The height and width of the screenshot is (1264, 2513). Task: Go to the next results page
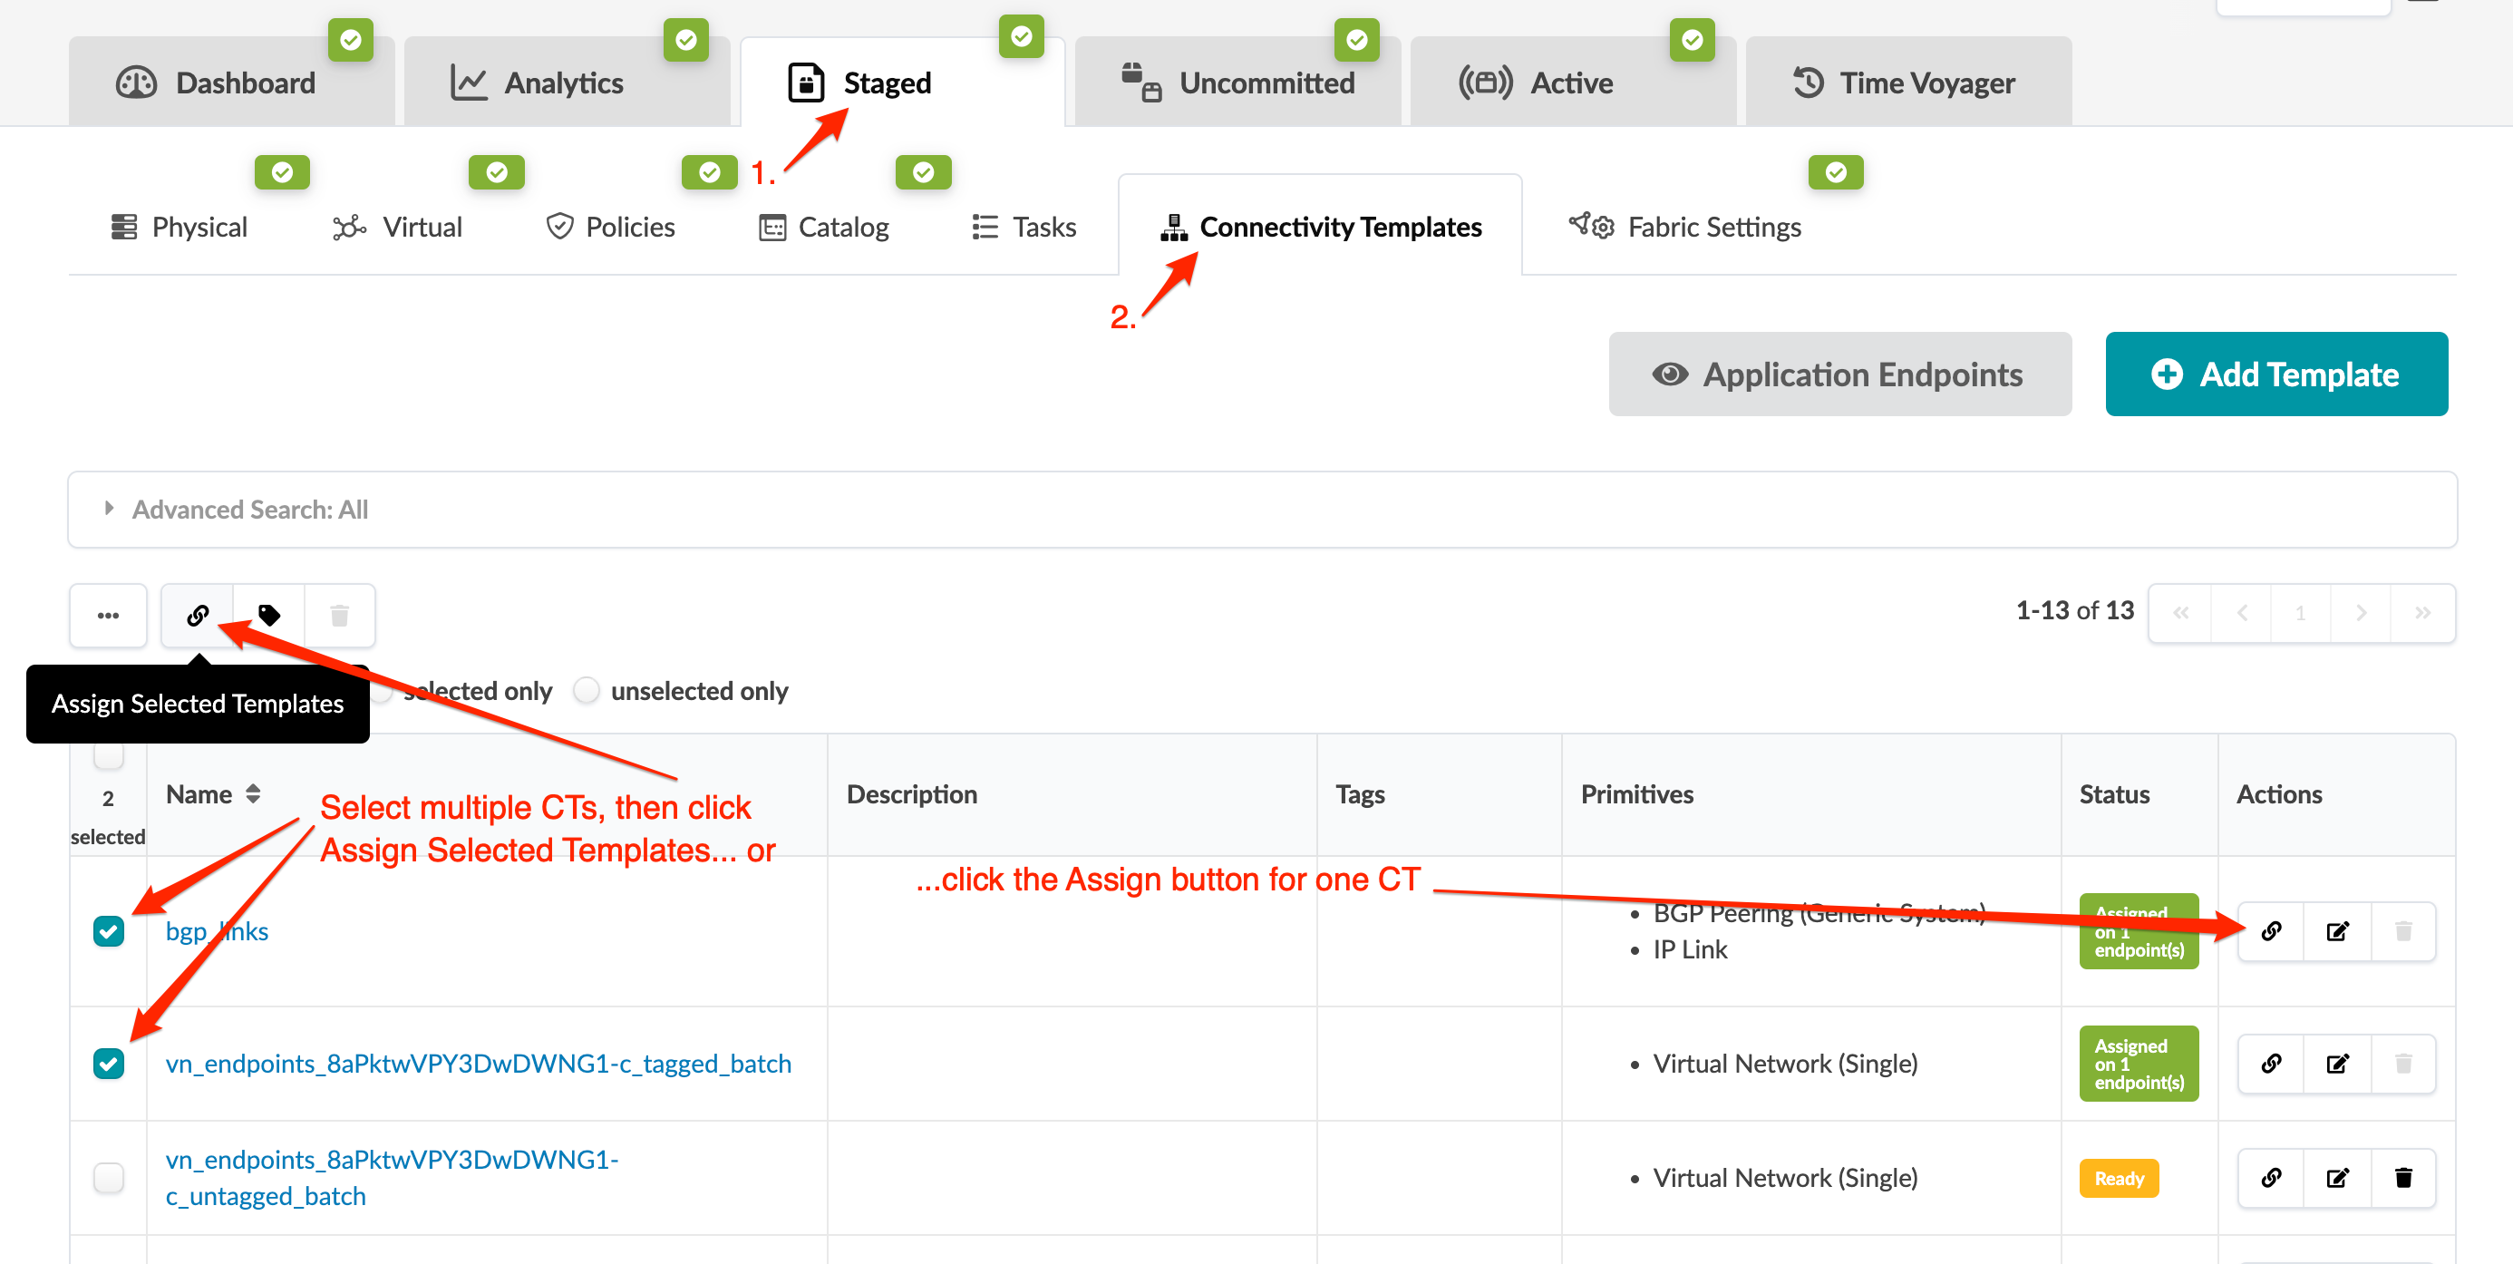point(2361,613)
